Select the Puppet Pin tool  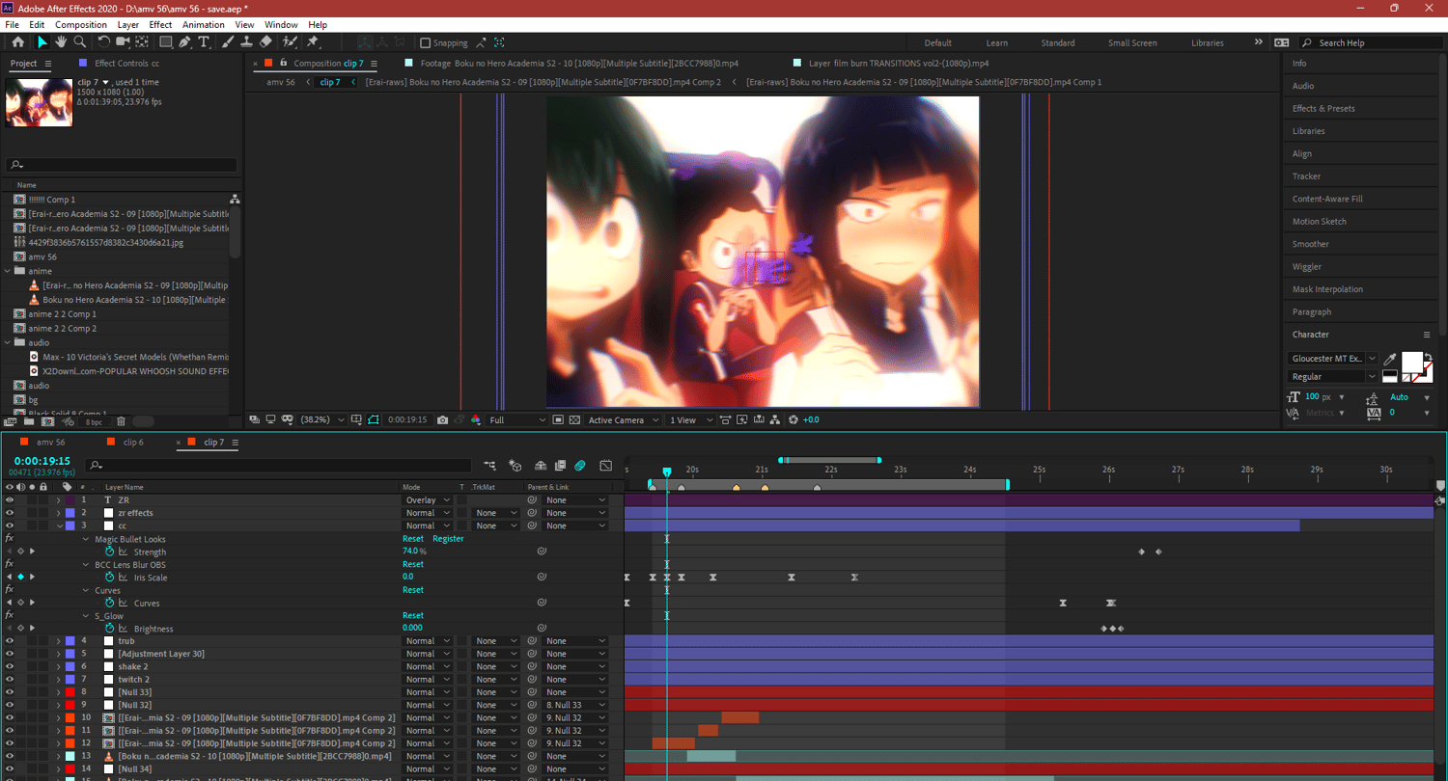click(313, 42)
